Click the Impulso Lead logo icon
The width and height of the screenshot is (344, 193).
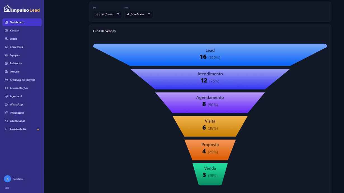7,9
